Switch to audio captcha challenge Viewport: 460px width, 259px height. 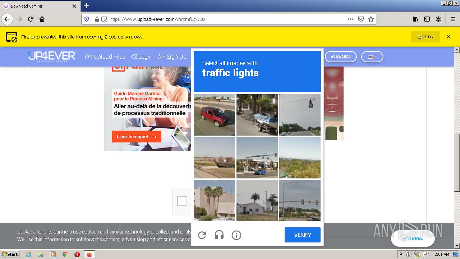[x=219, y=235]
